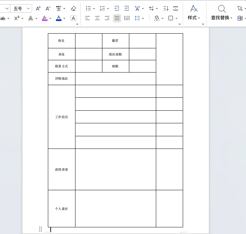246x234 pixels.
Task: Toggle show/hide formatting marks icon
Action: 175,8
